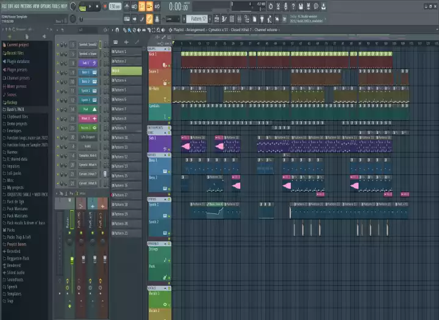Adjust the Master mixer fader
The image size is (439, 320).
(x=72, y=260)
